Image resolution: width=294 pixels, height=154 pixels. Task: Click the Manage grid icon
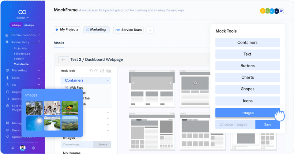coord(7,123)
